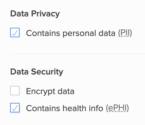Uncheck the Contains personal data checkbox

point(15,33)
